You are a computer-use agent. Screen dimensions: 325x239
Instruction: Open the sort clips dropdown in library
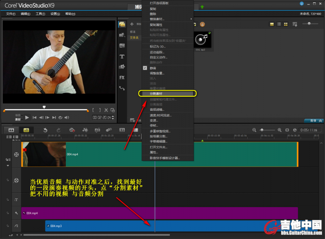(x=295, y=24)
